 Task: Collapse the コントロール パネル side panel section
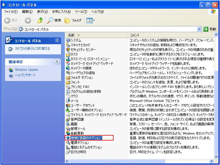(x=57, y=41)
